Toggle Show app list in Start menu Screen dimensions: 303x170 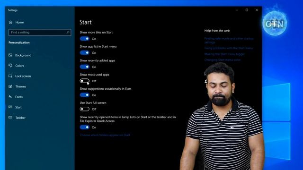[x=85, y=53]
